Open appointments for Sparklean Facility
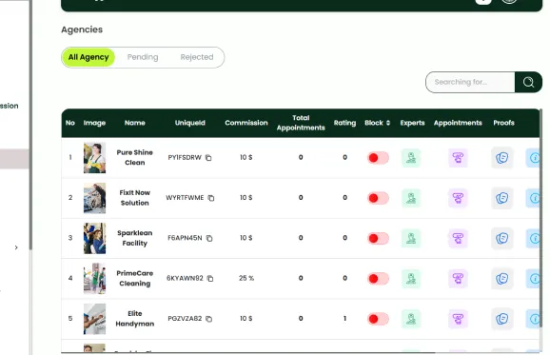This screenshot has width=550, height=355. [x=458, y=239]
